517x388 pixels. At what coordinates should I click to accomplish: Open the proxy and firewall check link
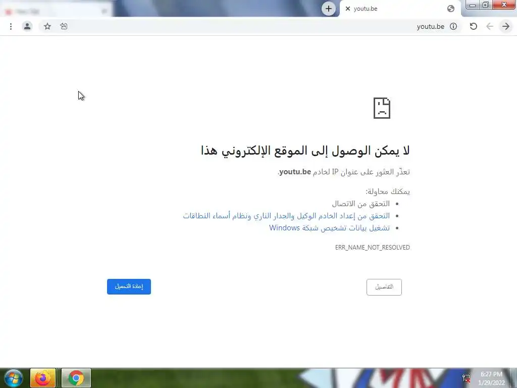pyautogui.click(x=286, y=216)
